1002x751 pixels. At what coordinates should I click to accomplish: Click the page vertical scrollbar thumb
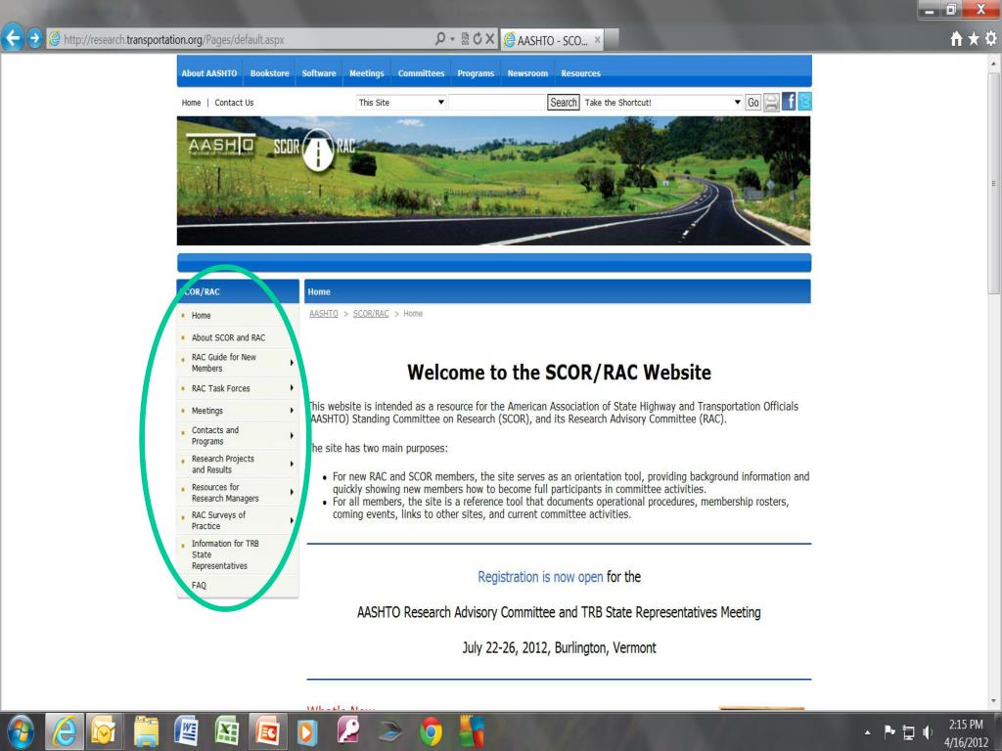click(x=994, y=183)
